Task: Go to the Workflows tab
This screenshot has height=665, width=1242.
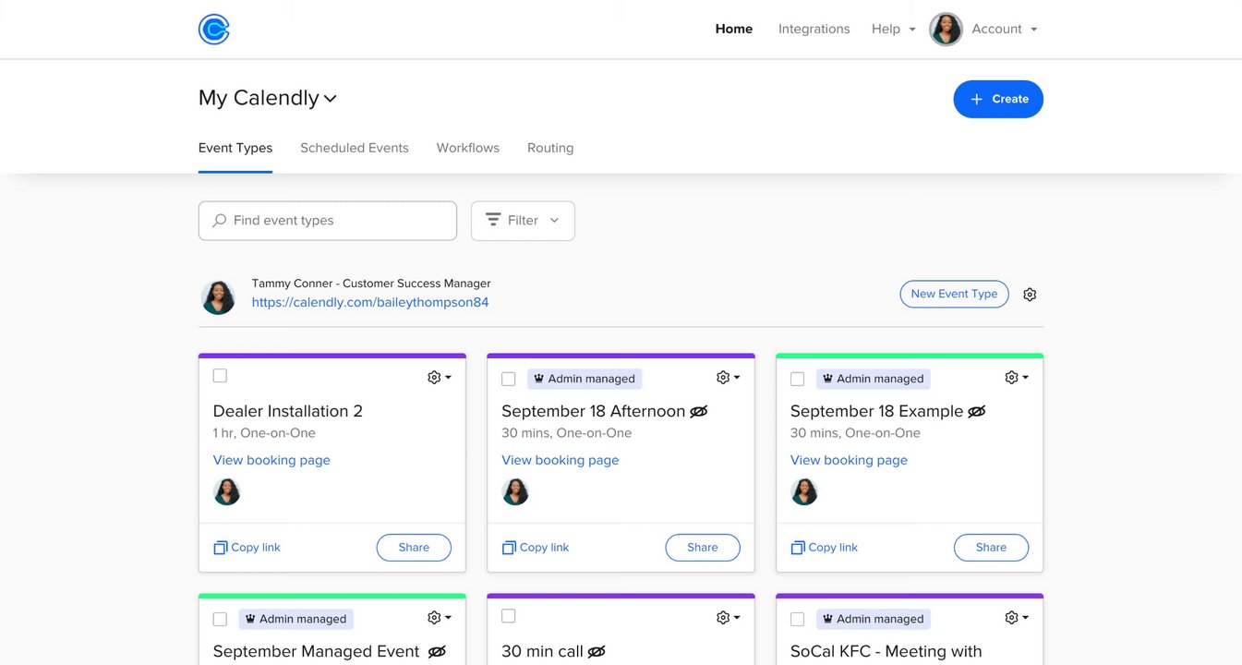Action: coord(467,148)
